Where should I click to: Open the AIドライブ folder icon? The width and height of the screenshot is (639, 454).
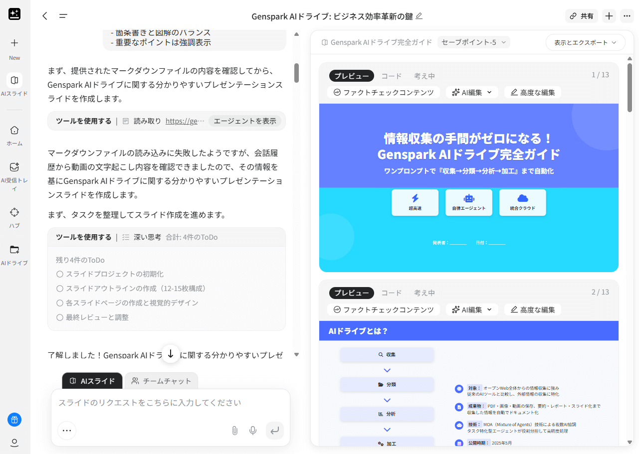click(x=14, y=250)
